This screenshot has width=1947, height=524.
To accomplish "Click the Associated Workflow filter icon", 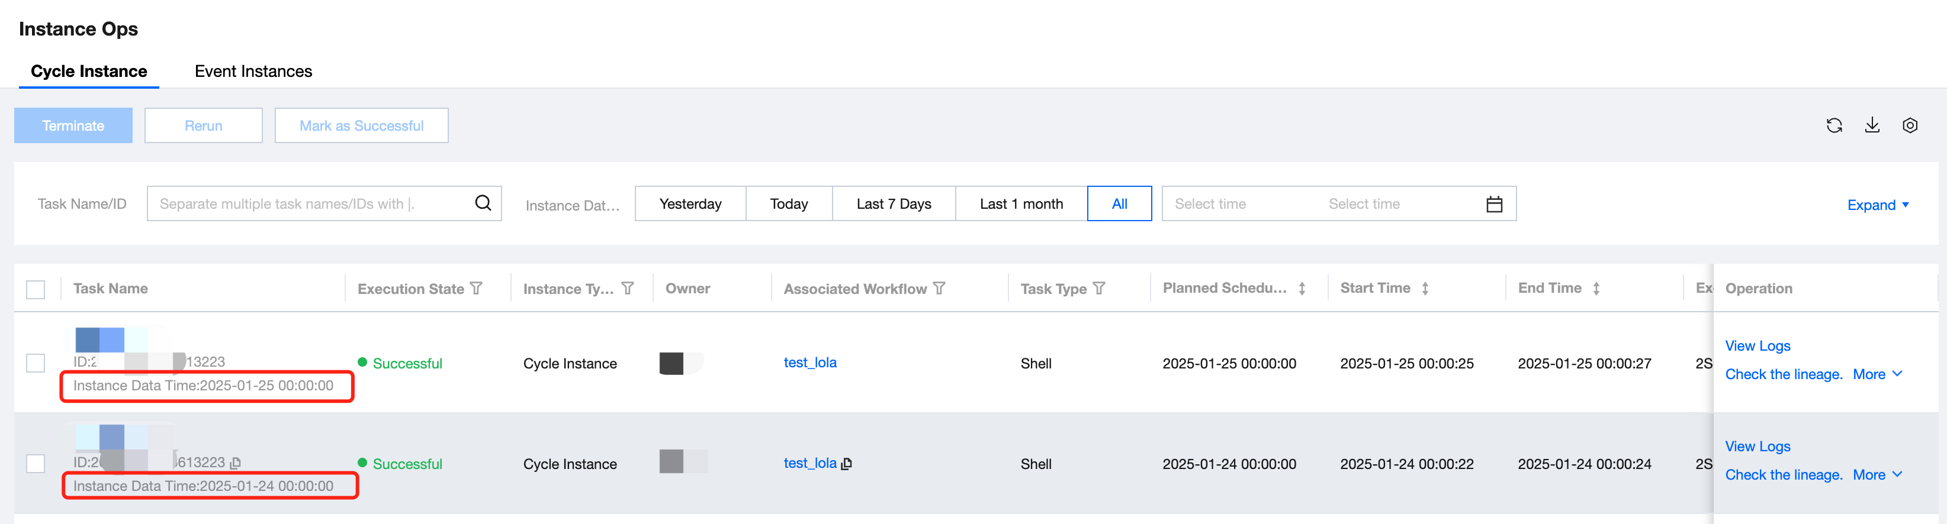I will click(x=939, y=289).
